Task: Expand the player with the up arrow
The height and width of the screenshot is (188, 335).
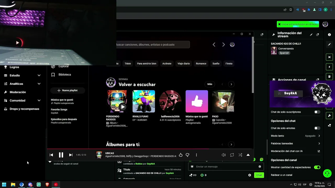Action: pos(248,155)
